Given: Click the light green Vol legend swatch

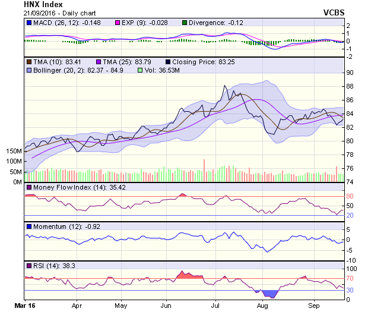Looking at the screenshot, I should (x=140, y=70).
